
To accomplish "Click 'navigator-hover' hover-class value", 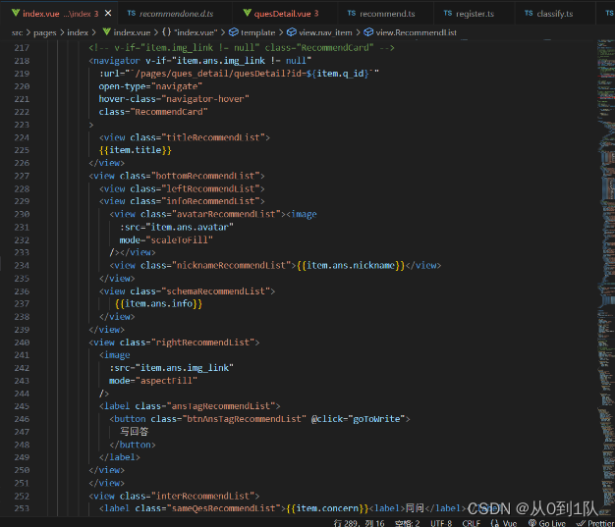I will pos(205,99).
